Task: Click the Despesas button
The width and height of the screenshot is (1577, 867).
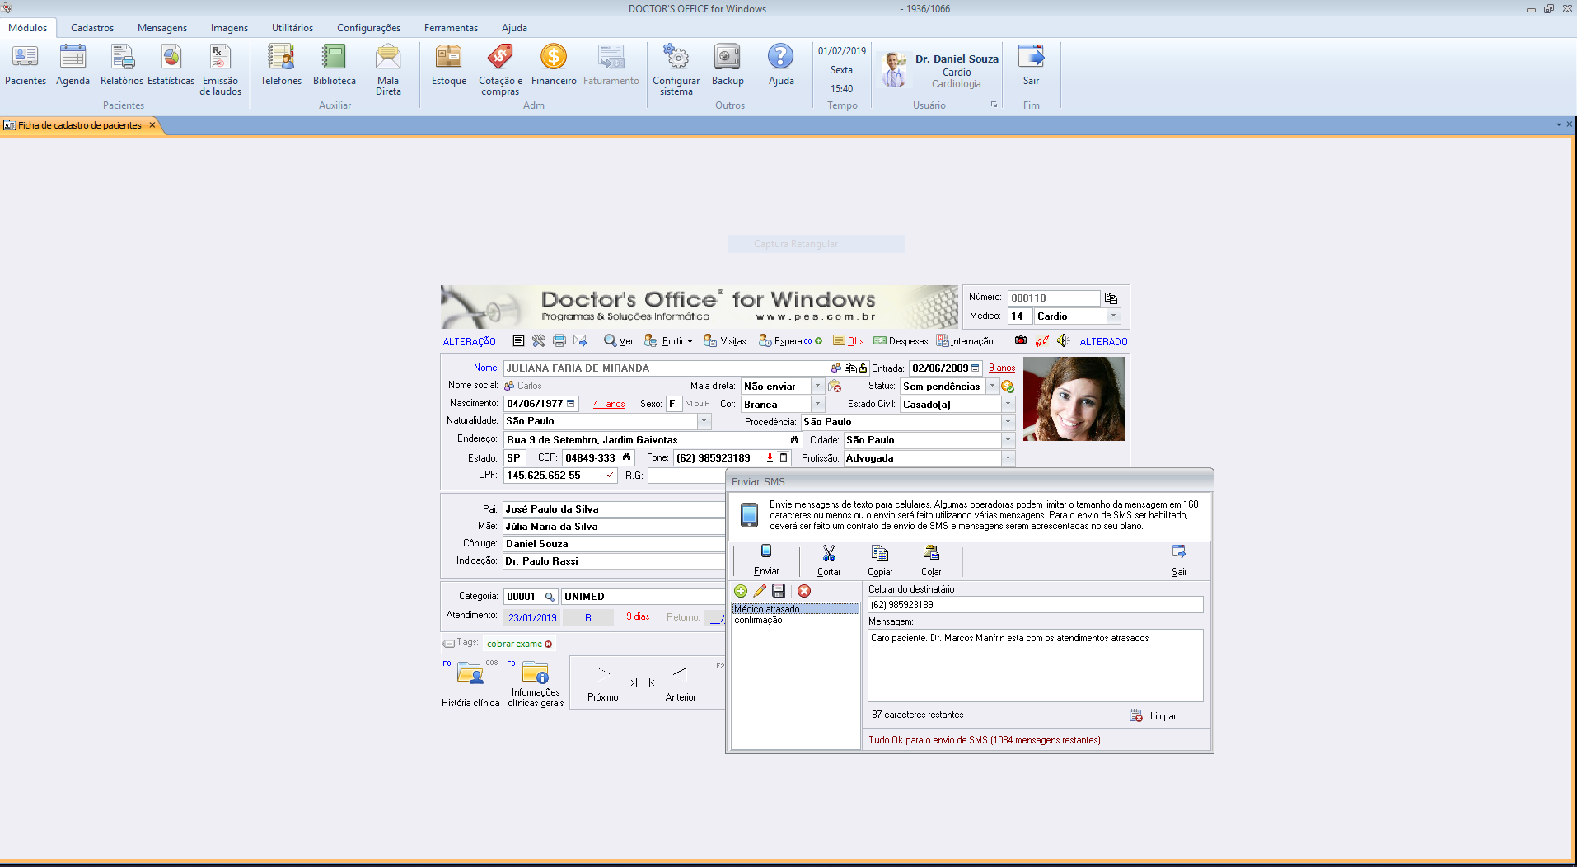Action: point(901,340)
